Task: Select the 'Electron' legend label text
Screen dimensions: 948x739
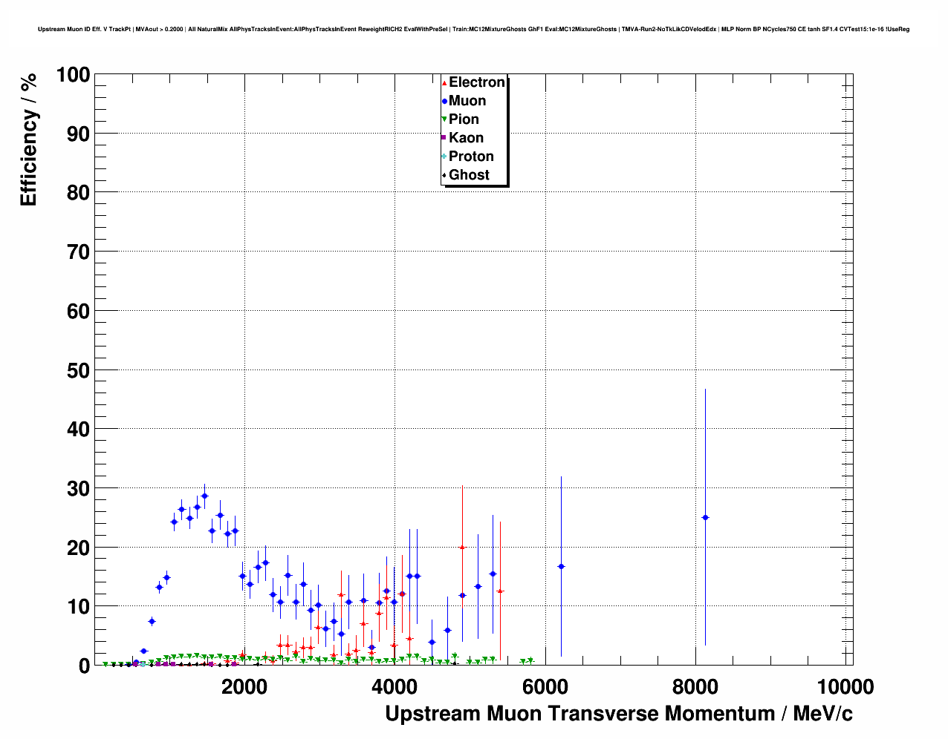Action: (477, 82)
